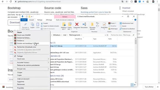Click the translate page icon
The width and height of the screenshot is (160, 90).
point(122,1)
